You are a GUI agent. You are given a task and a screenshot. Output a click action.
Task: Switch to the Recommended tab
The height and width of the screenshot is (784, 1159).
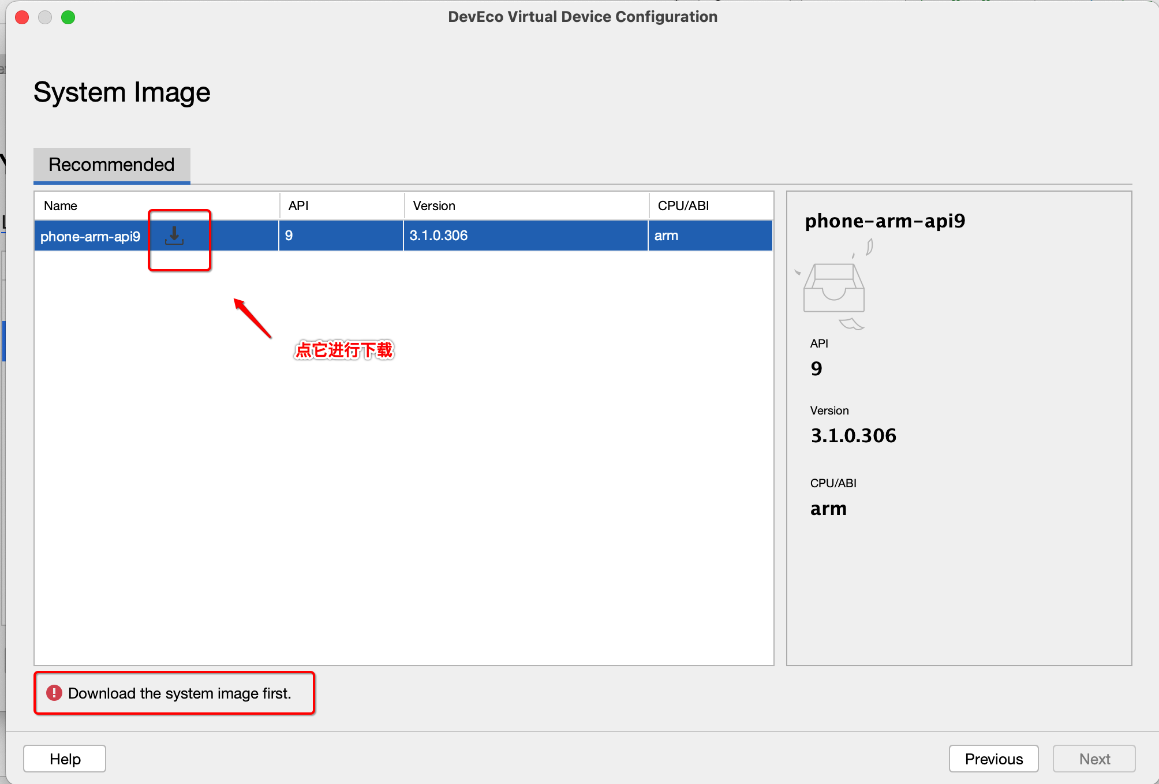(x=111, y=165)
